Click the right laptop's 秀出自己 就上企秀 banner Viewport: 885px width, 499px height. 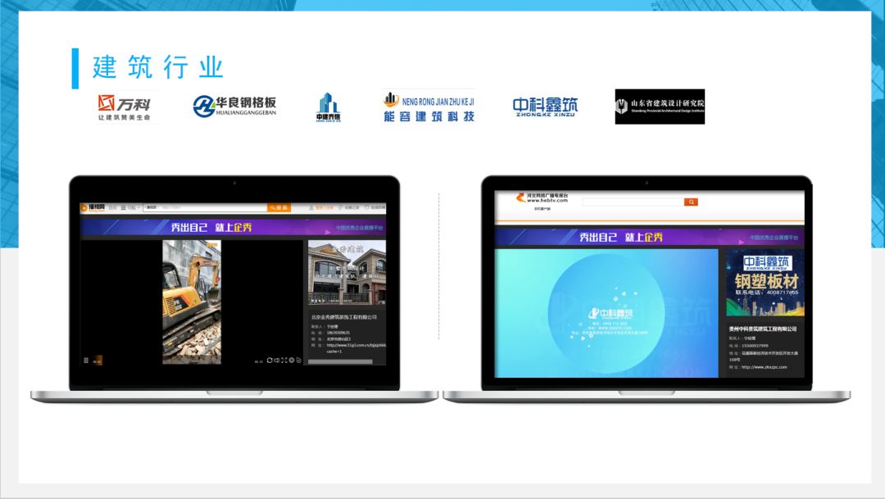tap(649, 237)
